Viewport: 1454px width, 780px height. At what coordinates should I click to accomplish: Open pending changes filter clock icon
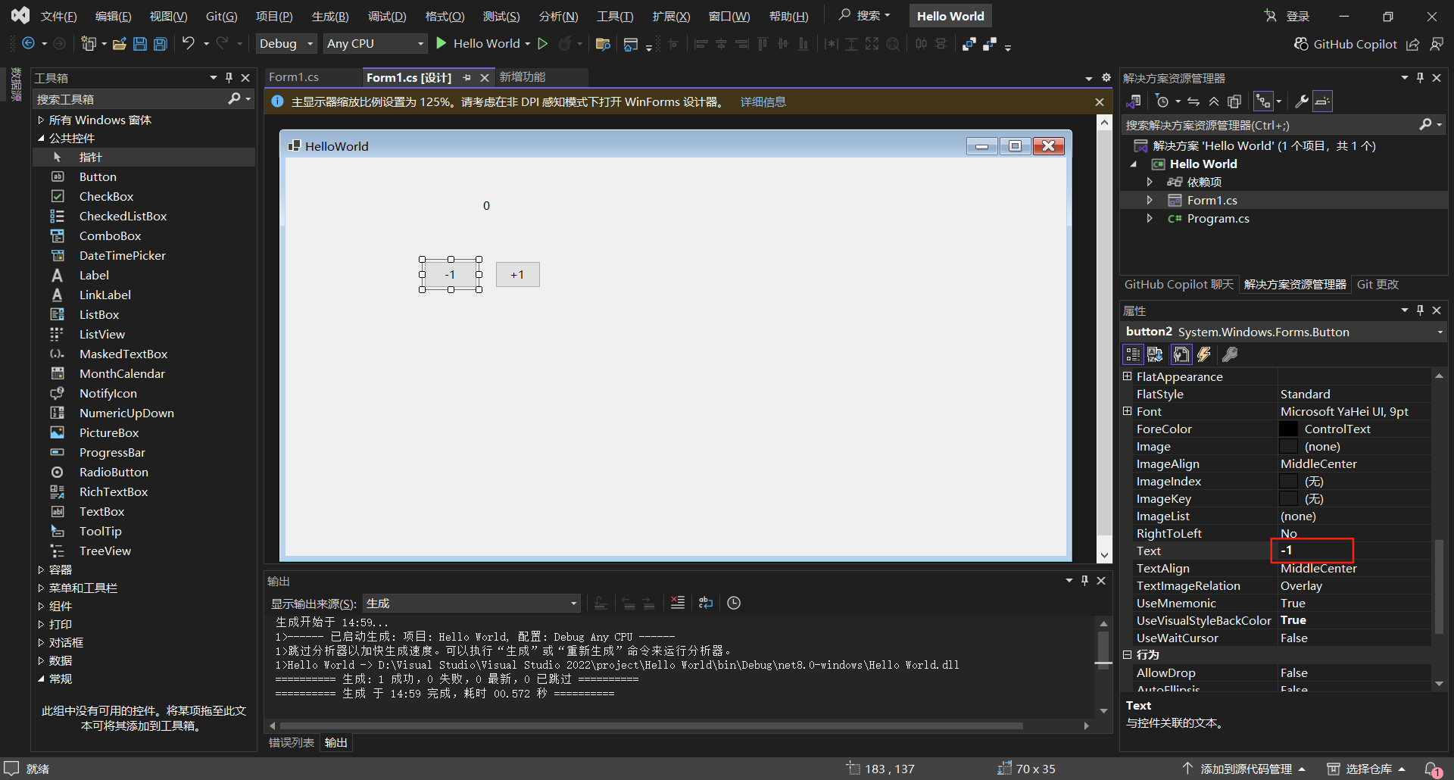pyautogui.click(x=1162, y=101)
